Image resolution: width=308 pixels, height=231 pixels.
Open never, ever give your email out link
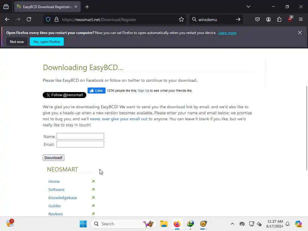click(119, 119)
